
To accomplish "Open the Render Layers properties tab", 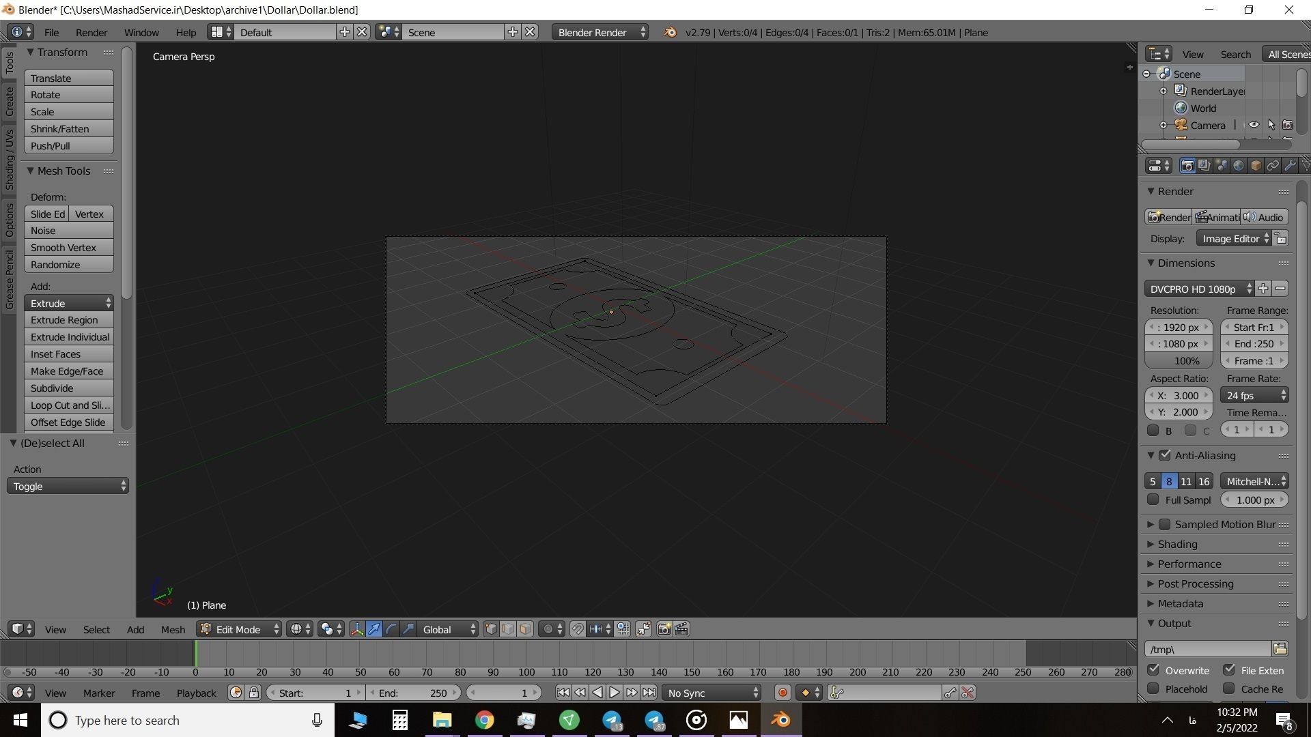I will (1204, 166).
